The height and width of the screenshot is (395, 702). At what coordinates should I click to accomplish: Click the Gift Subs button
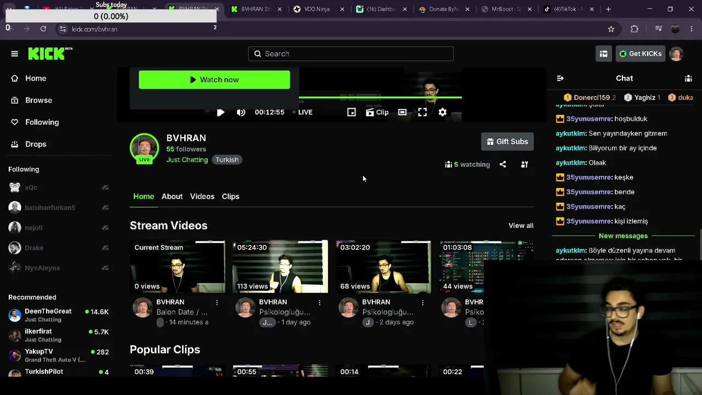coord(507,142)
